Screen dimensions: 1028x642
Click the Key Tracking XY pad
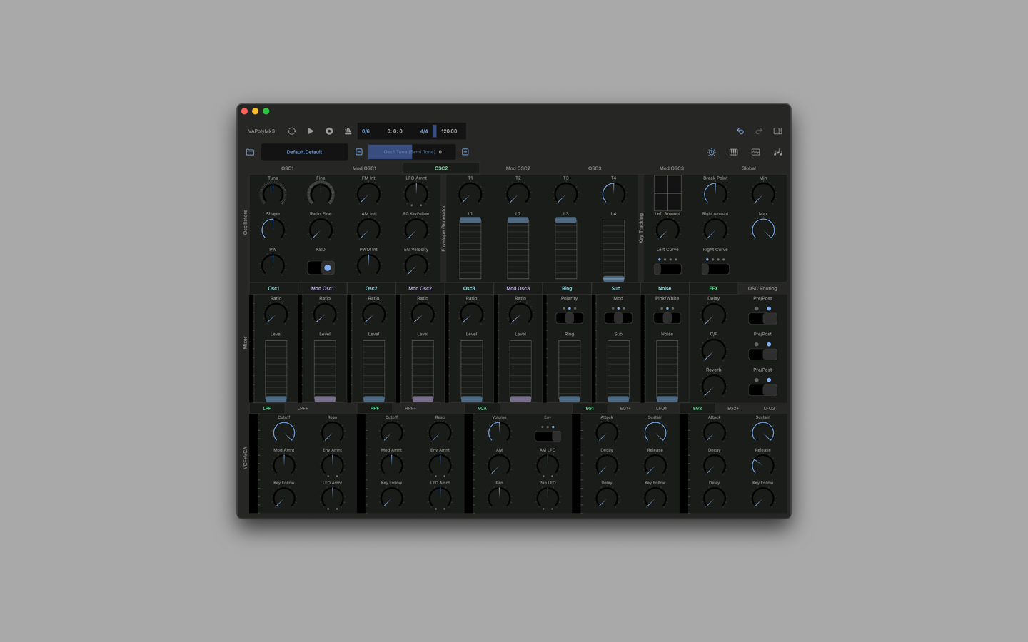pyautogui.click(x=667, y=193)
